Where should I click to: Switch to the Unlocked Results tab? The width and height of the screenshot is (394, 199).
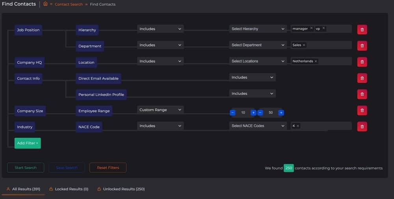coord(121,189)
